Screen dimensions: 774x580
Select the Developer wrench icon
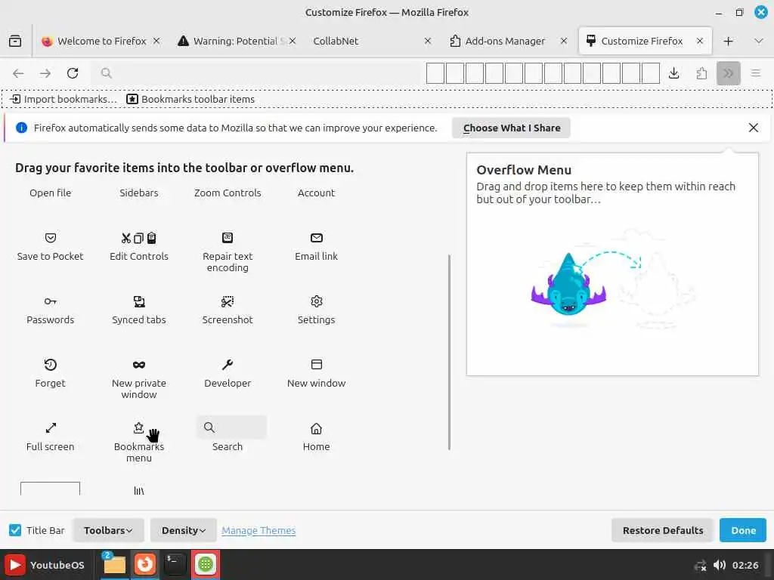(227, 365)
